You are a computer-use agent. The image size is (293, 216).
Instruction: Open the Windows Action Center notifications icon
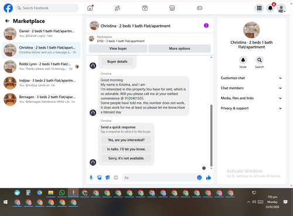coord(285,202)
